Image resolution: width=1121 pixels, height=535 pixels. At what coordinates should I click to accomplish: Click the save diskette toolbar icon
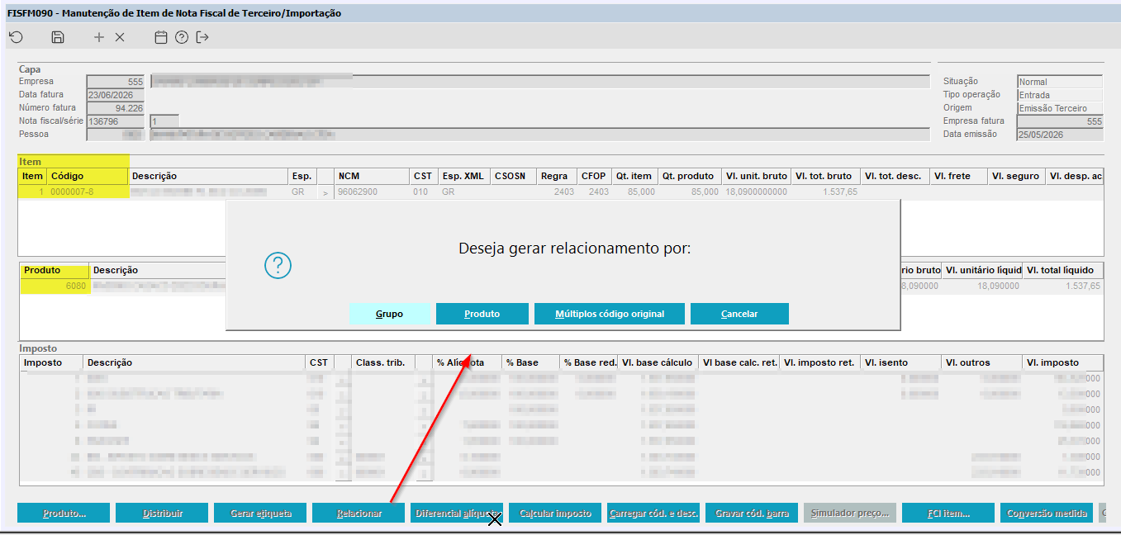point(58,37)
